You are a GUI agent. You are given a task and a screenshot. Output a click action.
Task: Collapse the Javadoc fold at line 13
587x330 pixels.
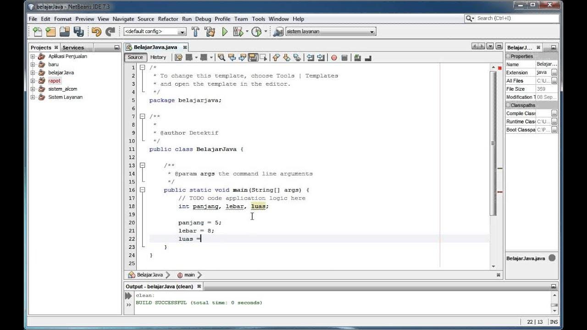[x=143, y=165]
